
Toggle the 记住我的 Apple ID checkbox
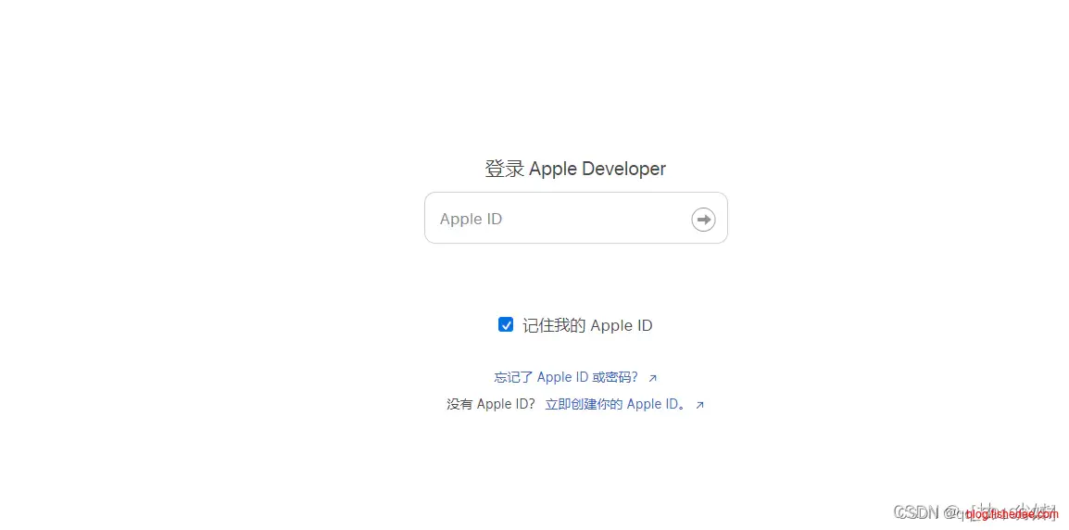click(506, 324)
